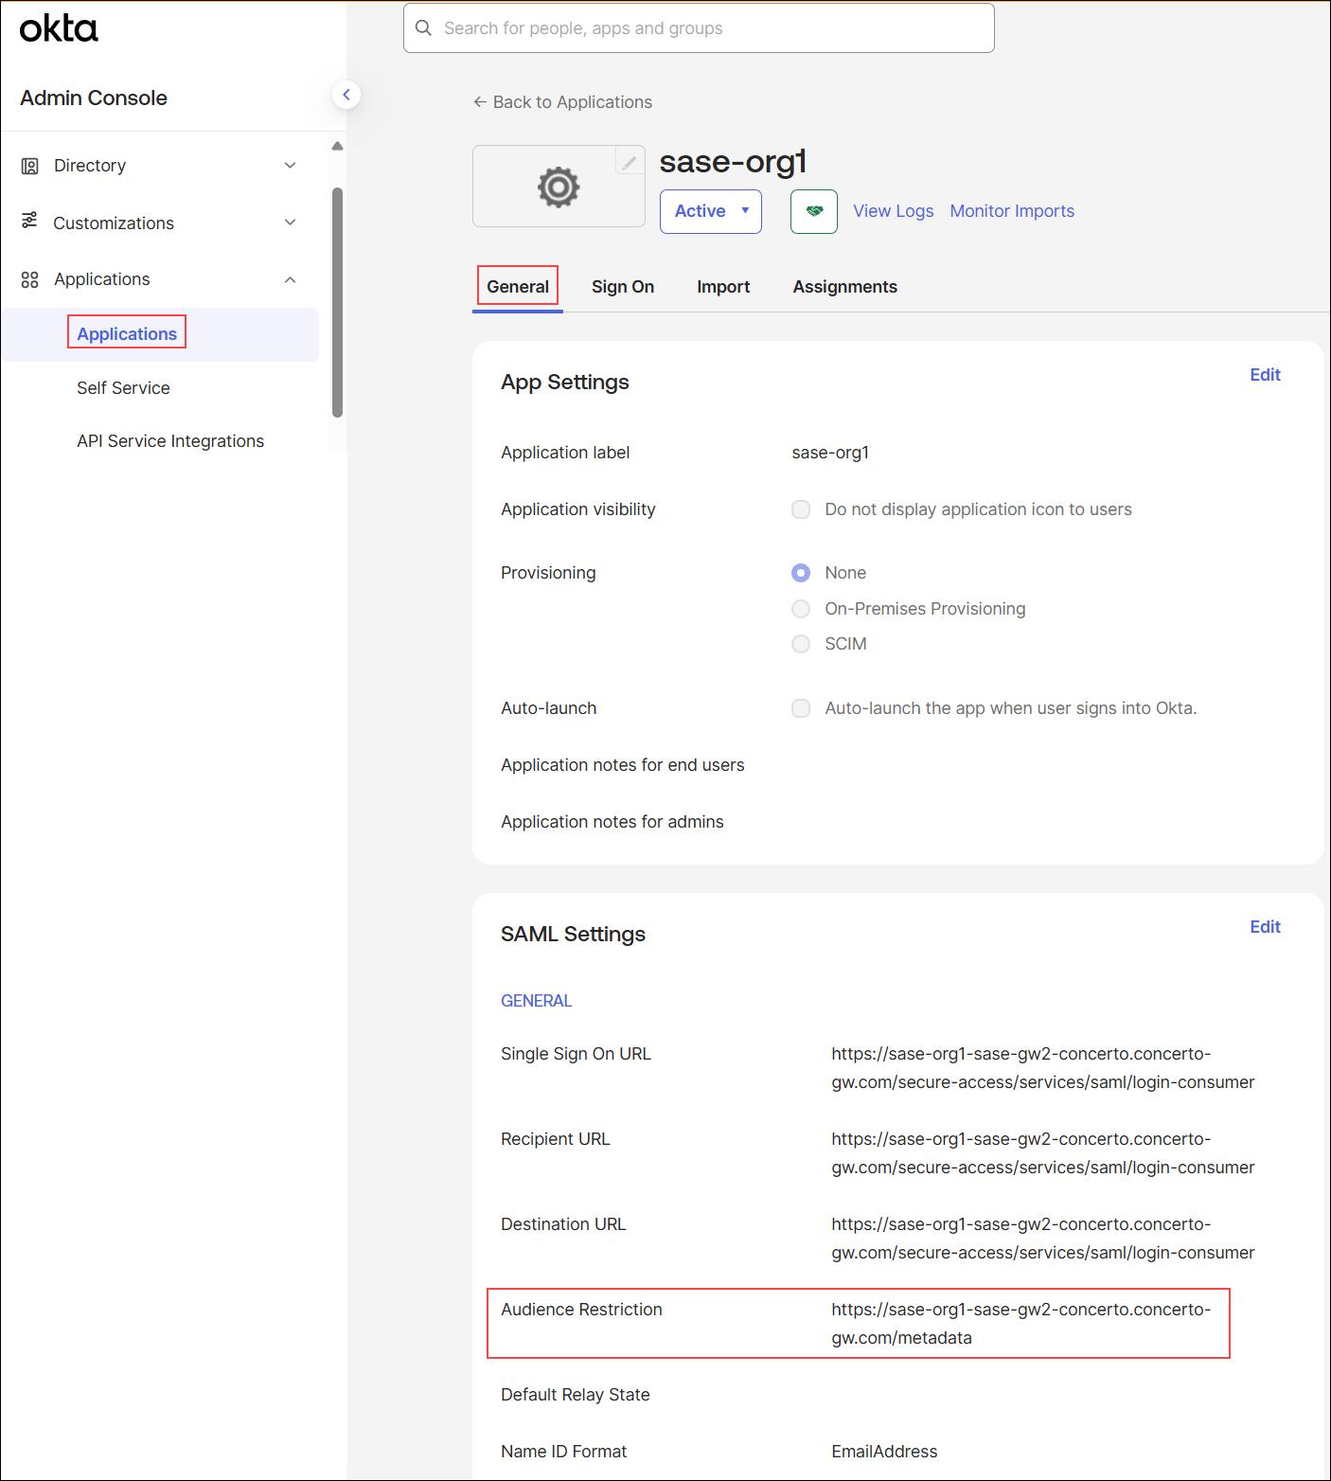Select the SCIM provisioning option
This screenshot has height=1481, width=1331.
click(801, 643)
